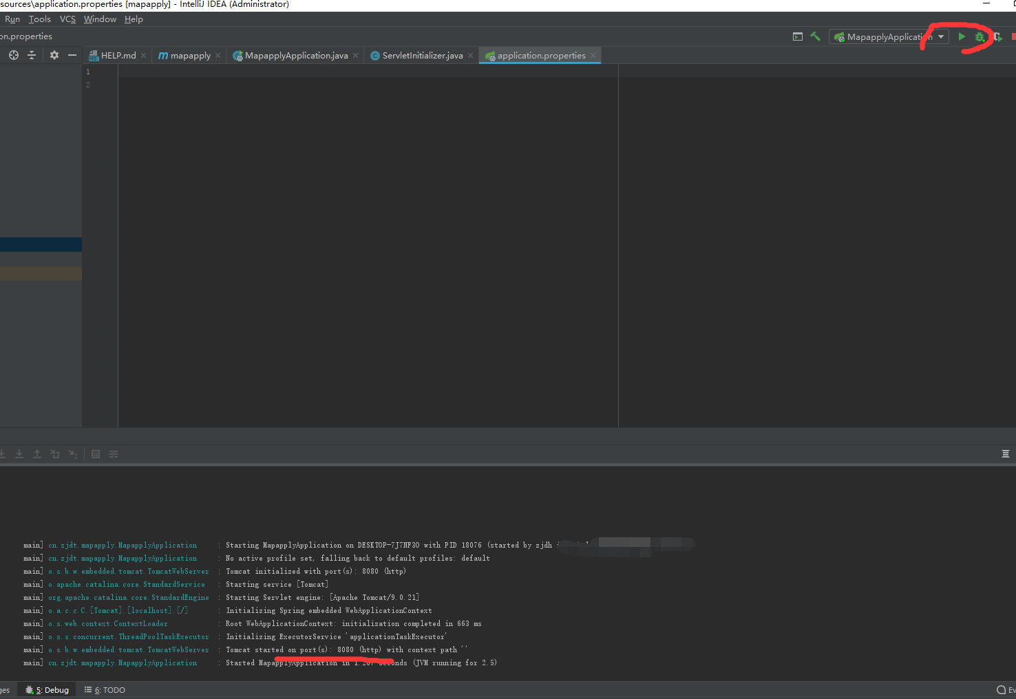Run with coverage using the shield icon

point(997,37)
